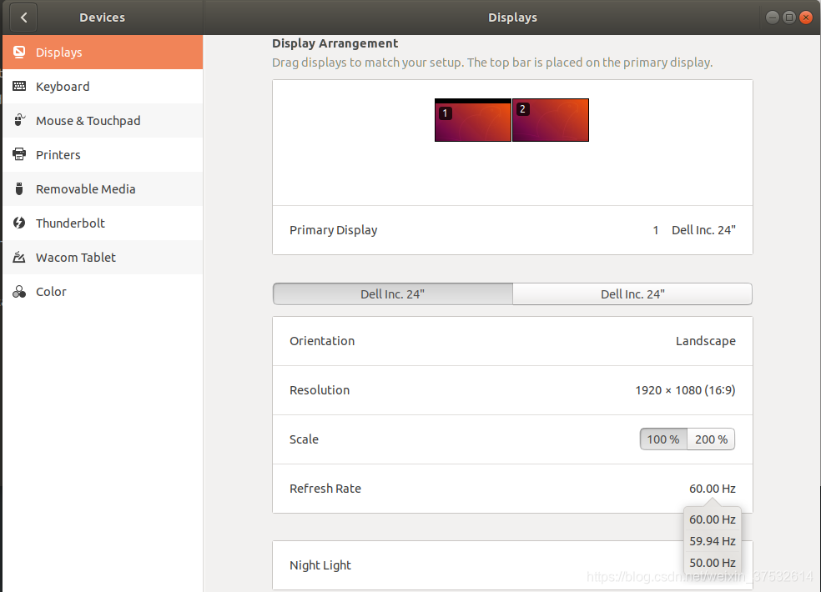Open Wacom Tablet settings
Screen dimensions: 821x592
(103, 258)
